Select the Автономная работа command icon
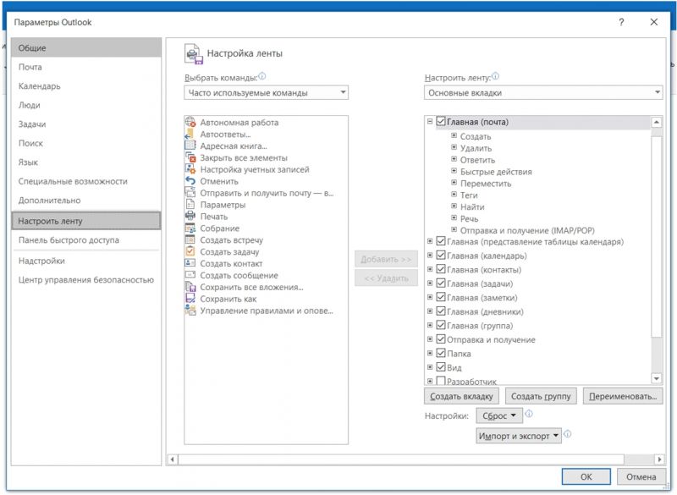The width and height of the screenshot is (677, 495). tap(190, 122)
